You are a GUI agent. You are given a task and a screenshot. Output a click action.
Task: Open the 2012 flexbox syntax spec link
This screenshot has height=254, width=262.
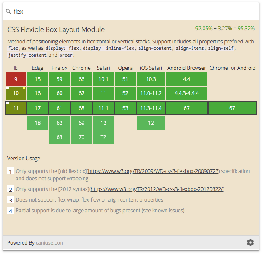[x=157, y=189]
